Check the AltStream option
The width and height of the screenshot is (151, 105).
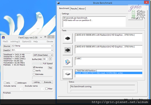point(16,83)
